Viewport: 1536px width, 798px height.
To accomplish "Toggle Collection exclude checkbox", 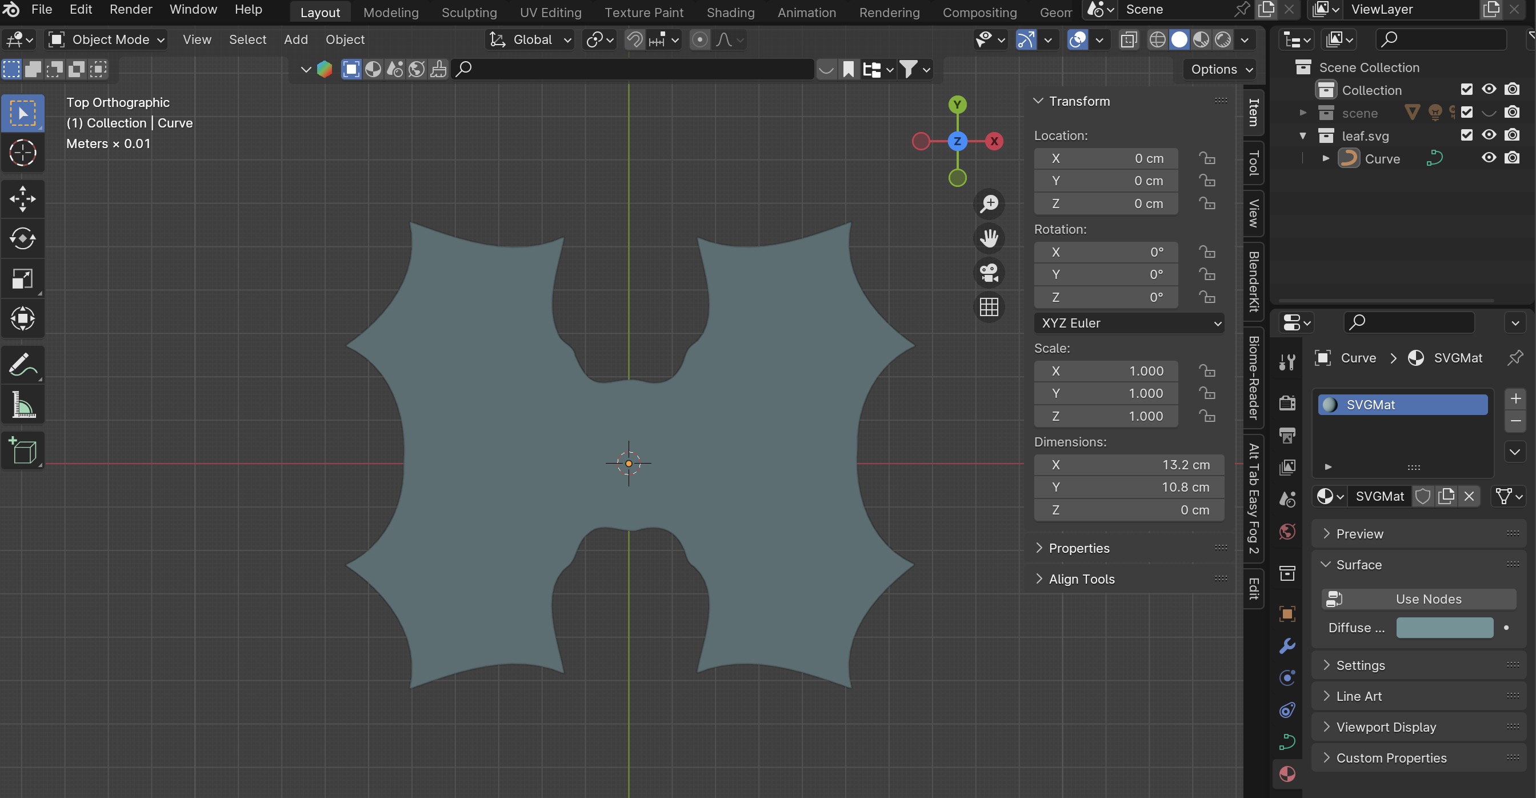I will pos(1467,90).
